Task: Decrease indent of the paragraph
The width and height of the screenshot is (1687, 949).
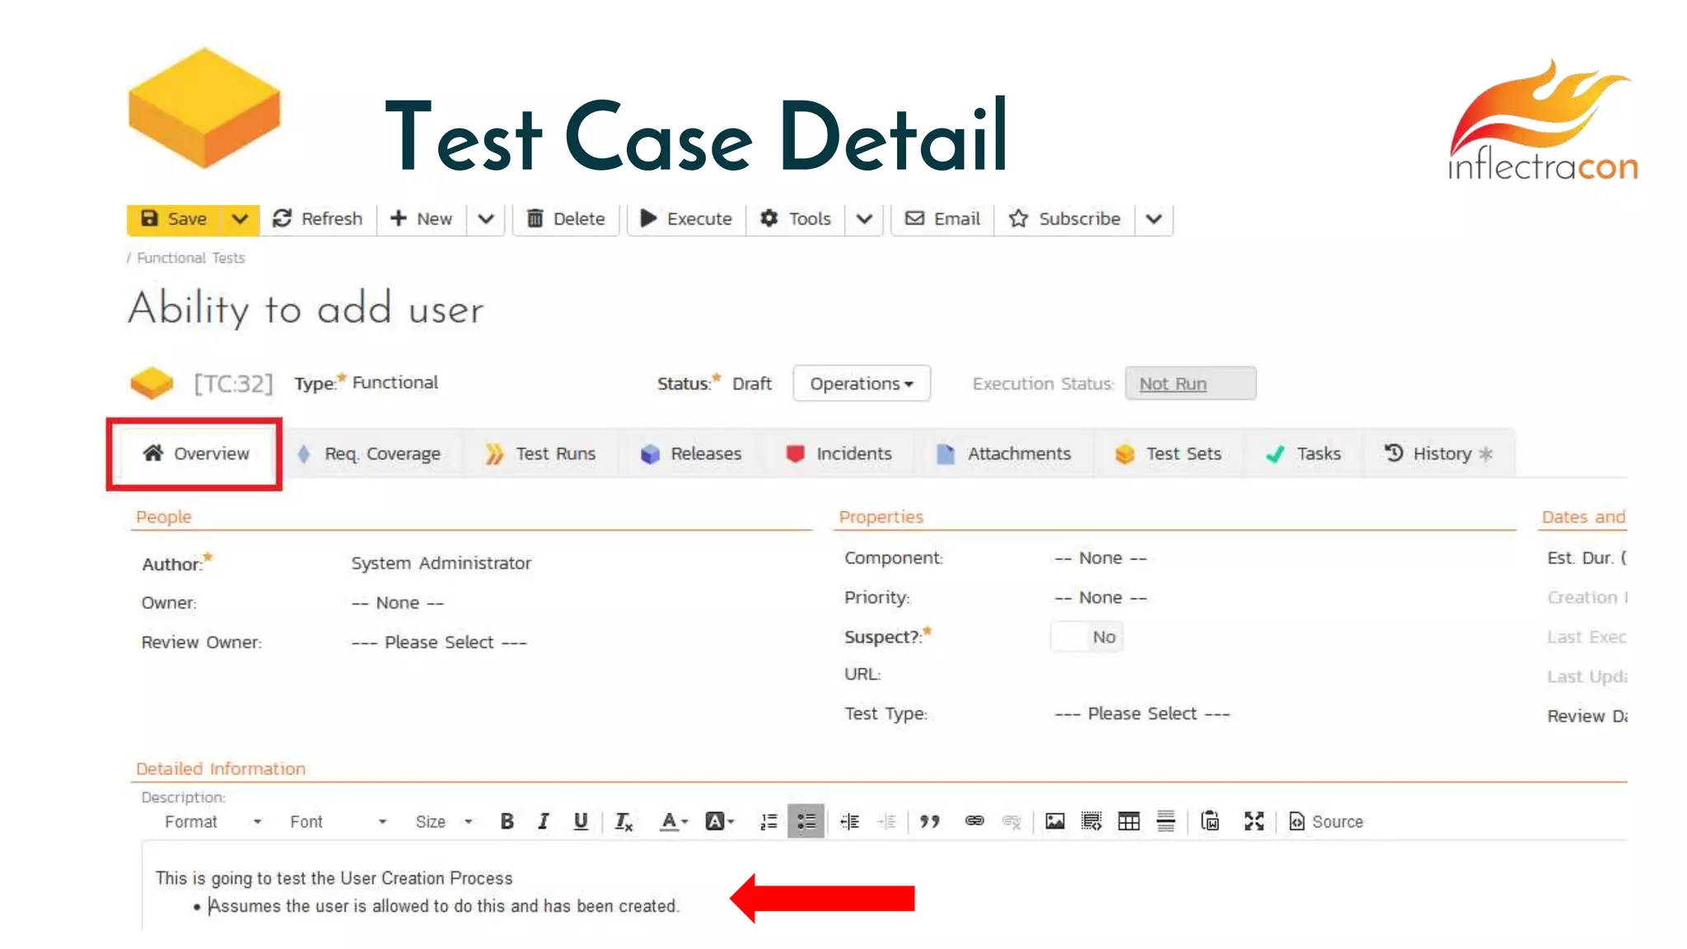Action: click(849, 821)
